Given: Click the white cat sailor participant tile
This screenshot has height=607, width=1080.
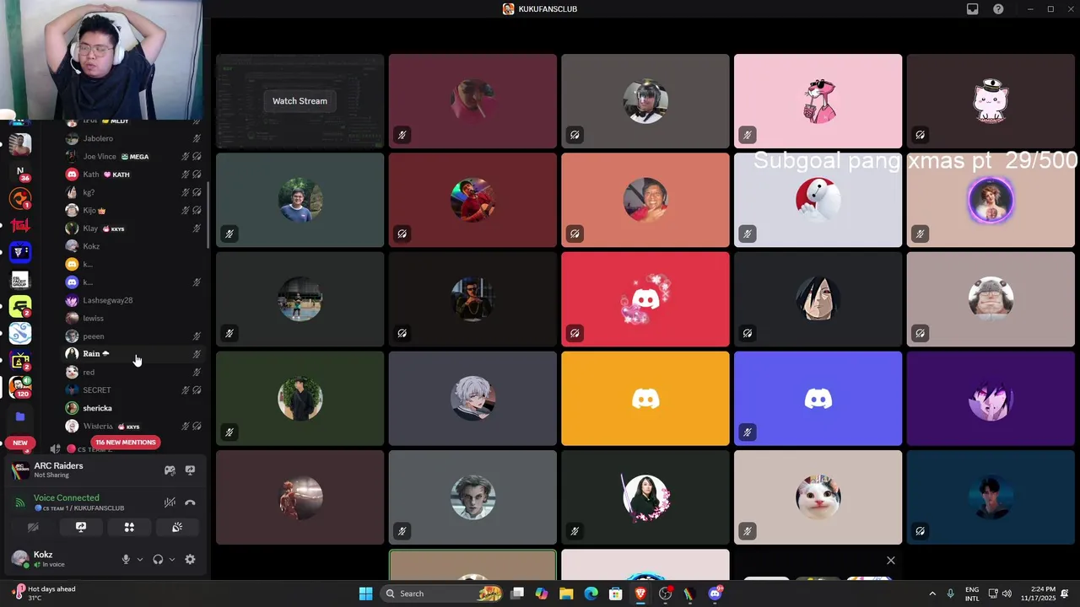Looking at the screenshot, I should point(991,101).
